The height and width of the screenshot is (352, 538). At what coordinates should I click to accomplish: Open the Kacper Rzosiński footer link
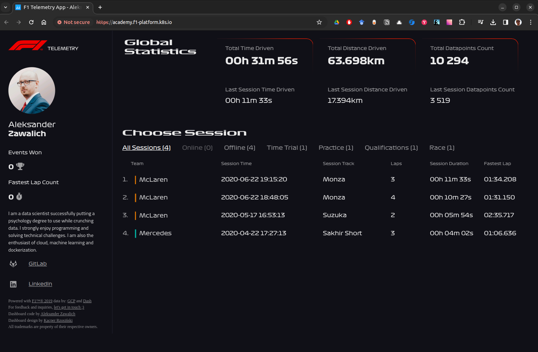[58, 320]
